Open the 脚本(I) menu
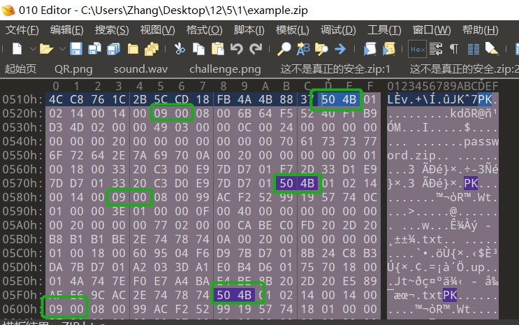The width and height of the screenshot is (519, 325). pyautogui.click(x=249, y=30)
